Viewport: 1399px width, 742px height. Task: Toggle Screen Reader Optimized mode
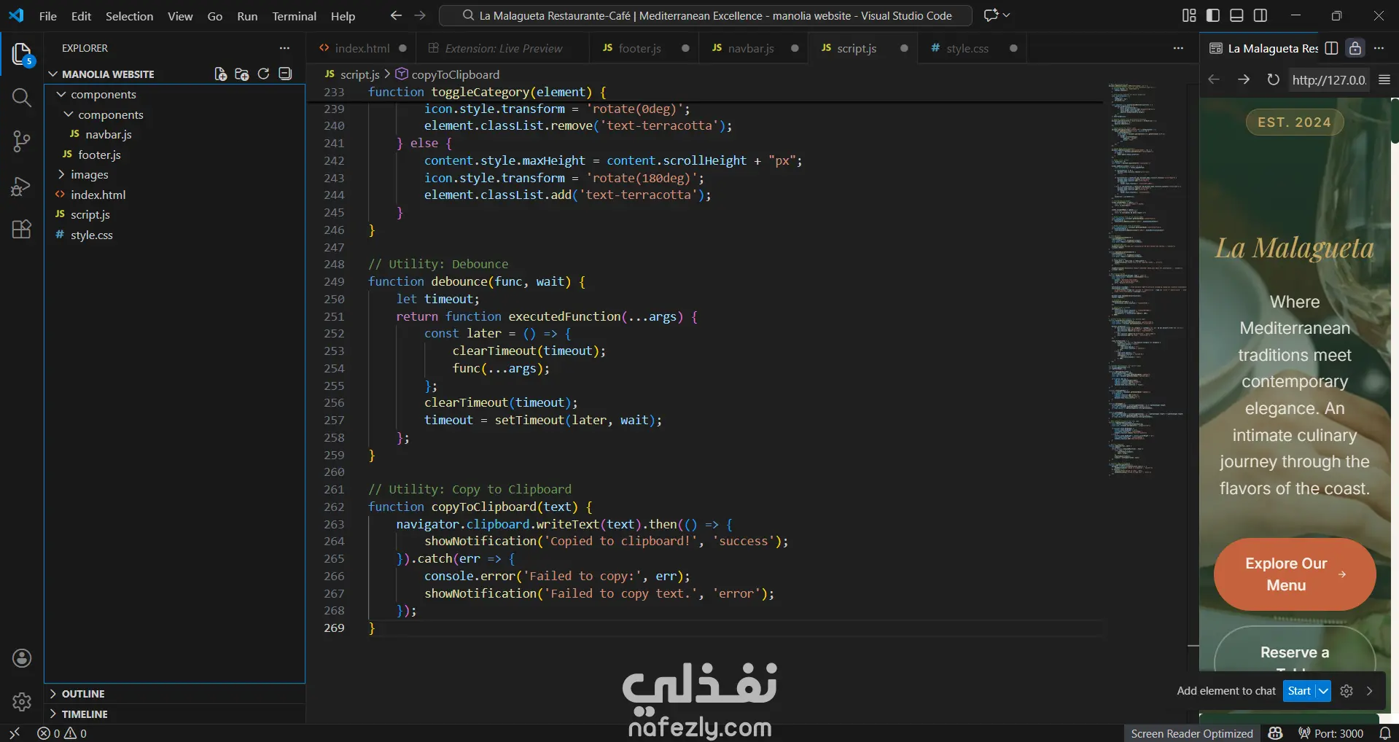click(1191, 733)
